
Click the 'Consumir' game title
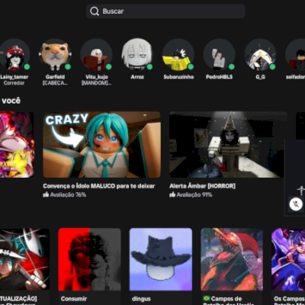pos(74,299)
